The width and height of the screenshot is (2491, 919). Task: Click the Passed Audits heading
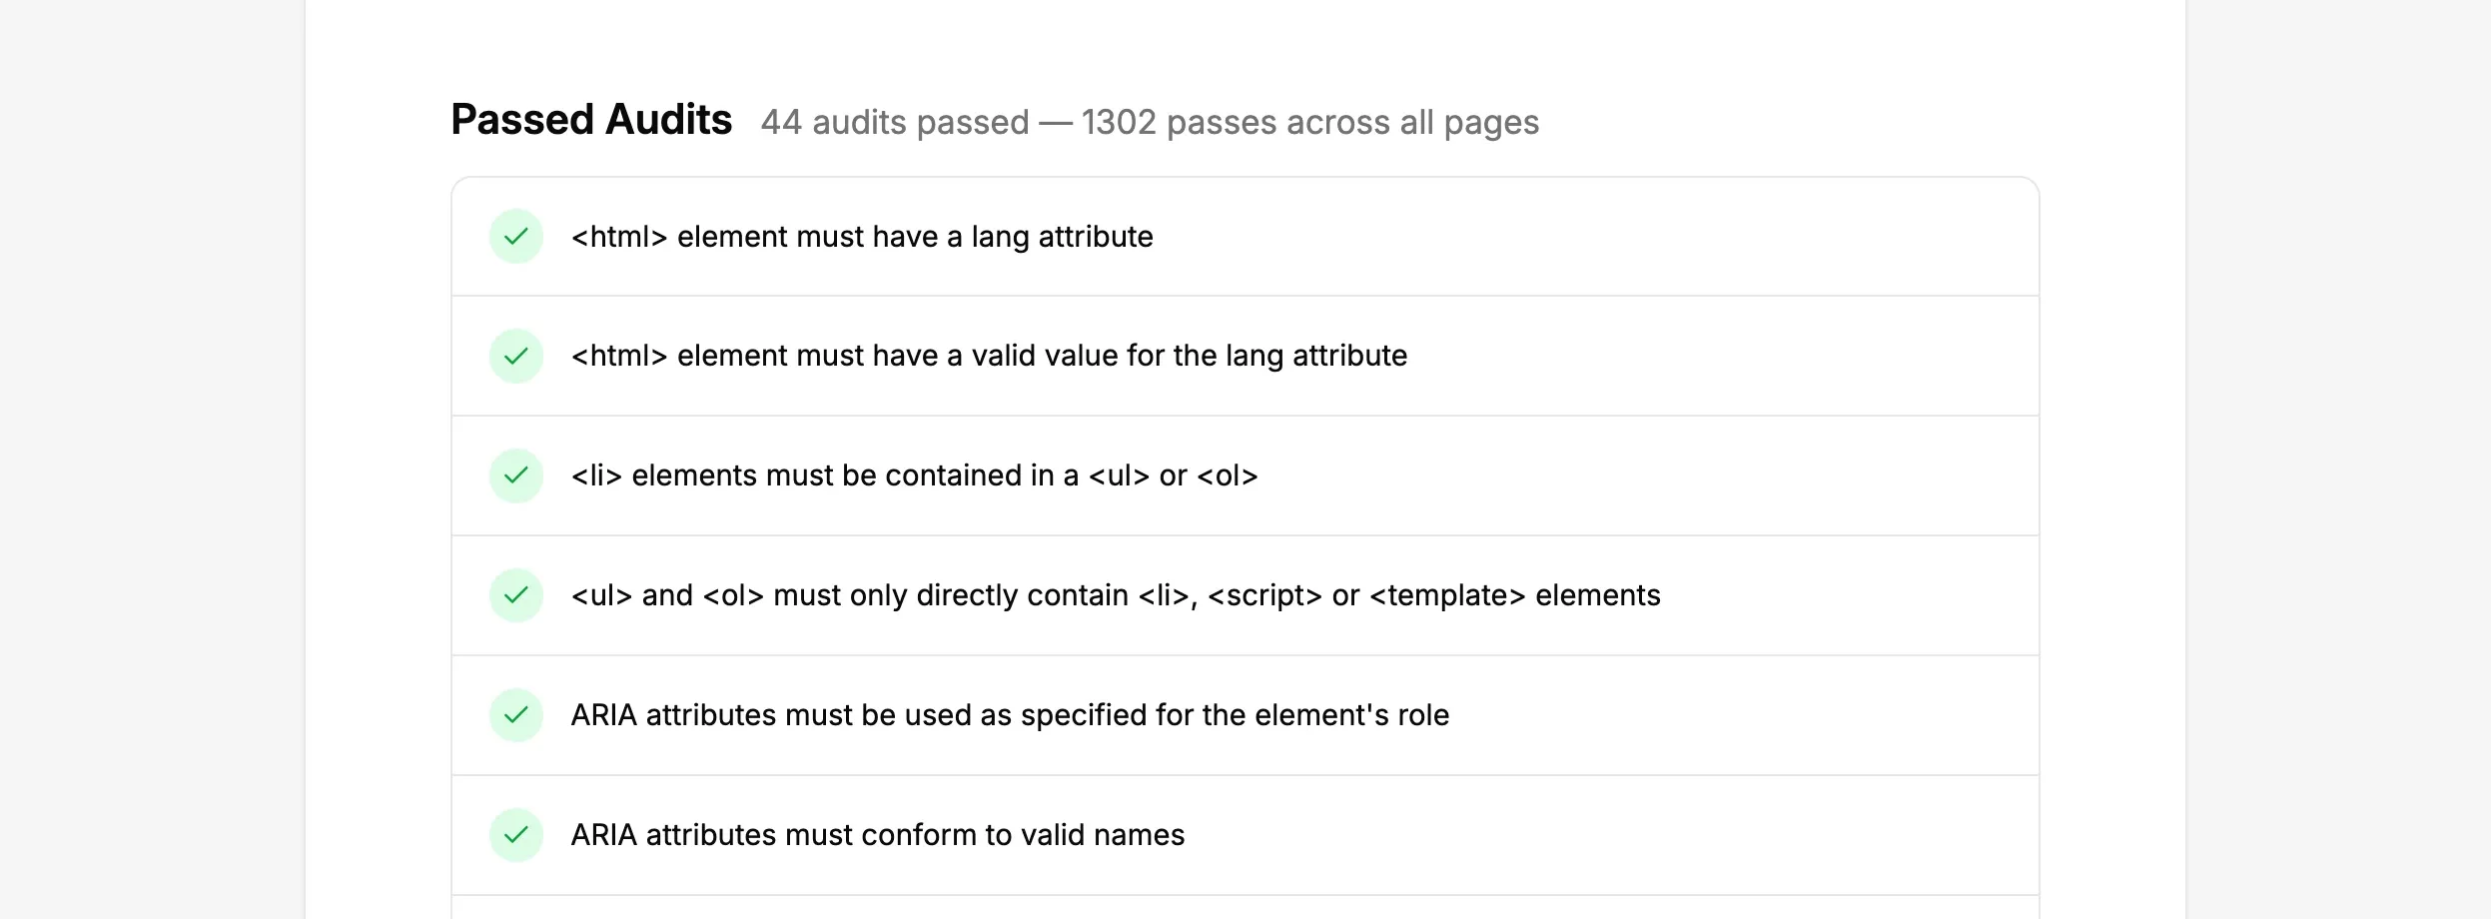pyautogui.click(x=591, y=119)
